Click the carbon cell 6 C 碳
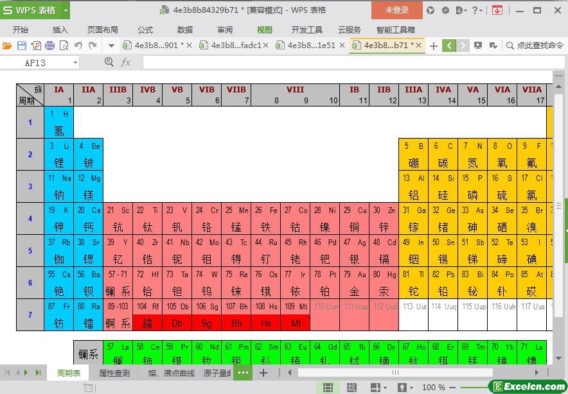The height and width of the screenshot is (394, 568). click(x=443, y=155)
